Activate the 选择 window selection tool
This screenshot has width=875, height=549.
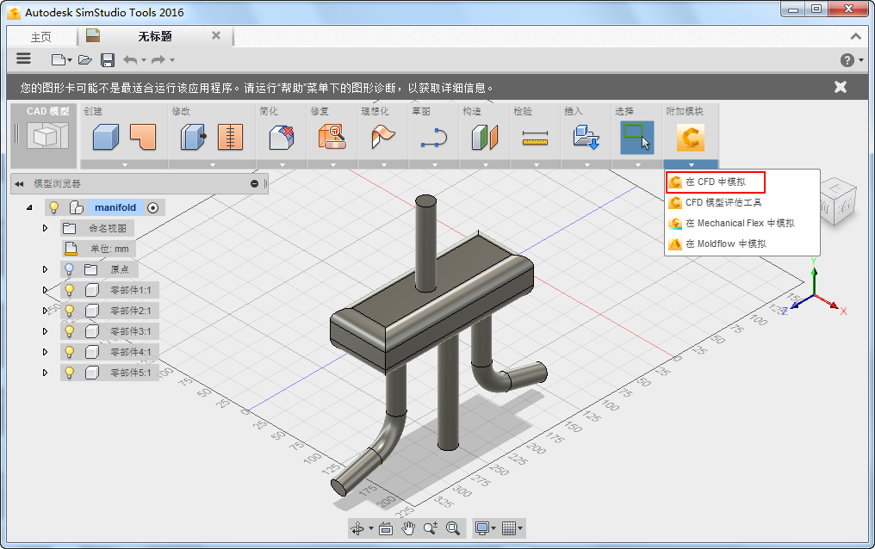pyautogui.click(x=636, y=138)
